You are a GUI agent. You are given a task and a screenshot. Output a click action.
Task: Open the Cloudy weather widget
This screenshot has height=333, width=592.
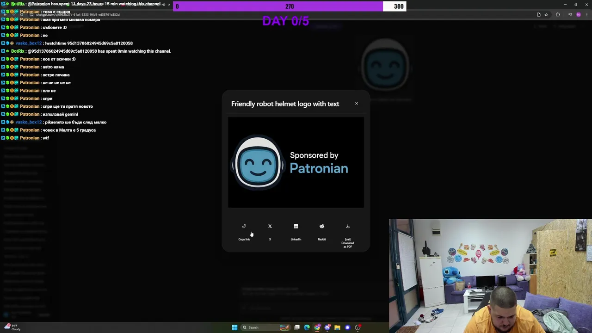click(x=12, y=327)
